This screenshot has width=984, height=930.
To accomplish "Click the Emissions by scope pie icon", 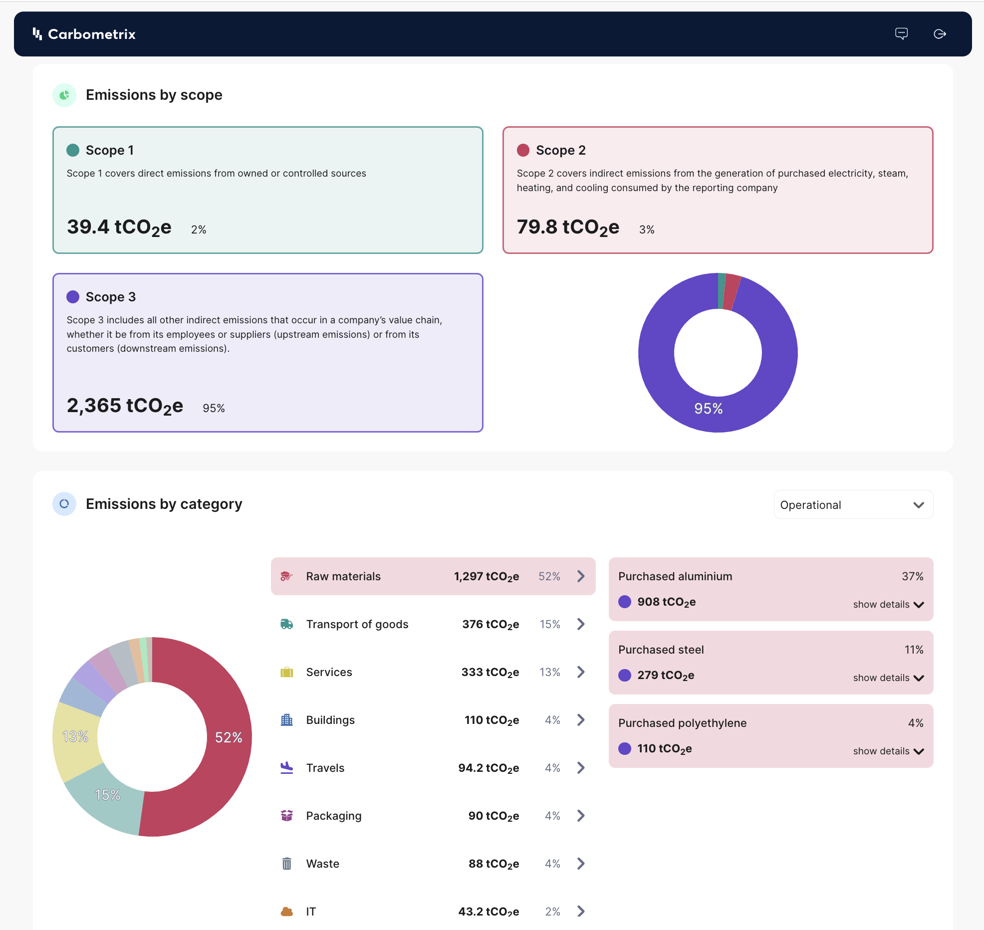I will (x=64, y=95).
